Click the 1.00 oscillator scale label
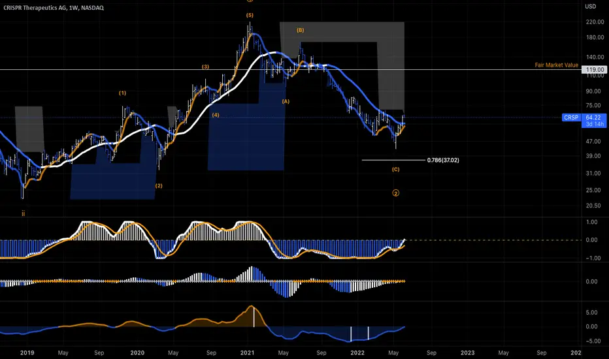The height and width of the screenshot is (359, 609). [x=591, y=223]
